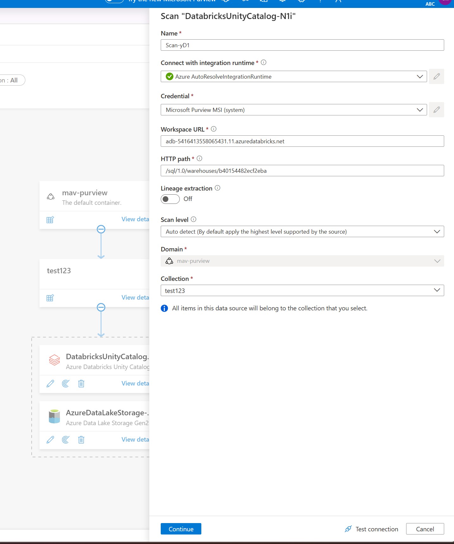Open View details on DatabricksUnityCatalog card
The image size is (454, 544).
tap(135, 383)
